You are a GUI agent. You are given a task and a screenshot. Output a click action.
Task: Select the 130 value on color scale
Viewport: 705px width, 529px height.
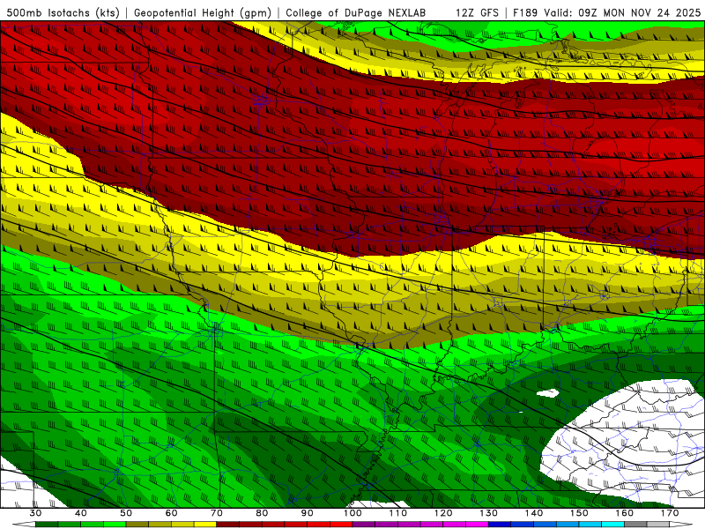tap(489, 513)
